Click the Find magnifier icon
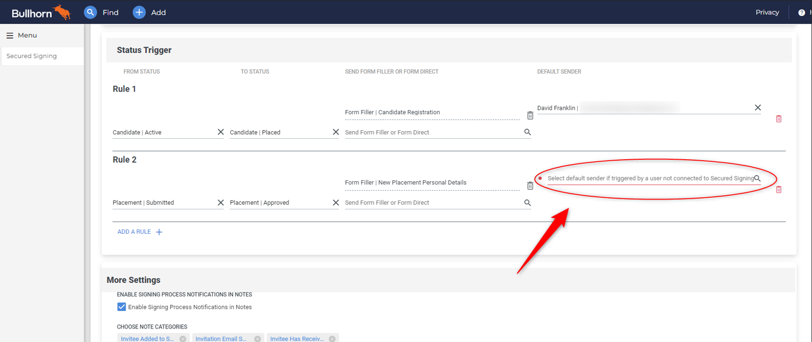This screenshot has width=812, height=342. pos(90,13)
